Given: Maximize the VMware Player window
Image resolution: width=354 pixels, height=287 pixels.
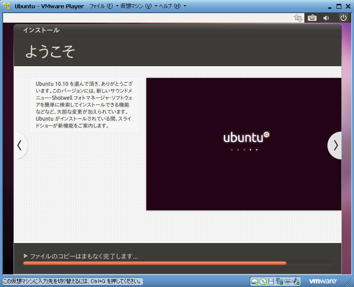Looking at the screenshot, I should tap(339, 7).
